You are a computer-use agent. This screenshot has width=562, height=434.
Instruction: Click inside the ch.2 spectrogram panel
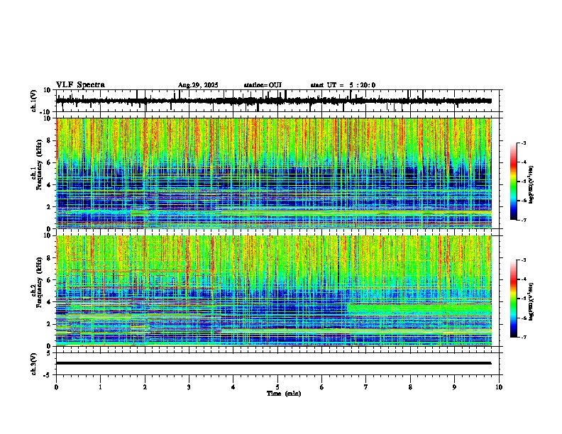[273, 291]
